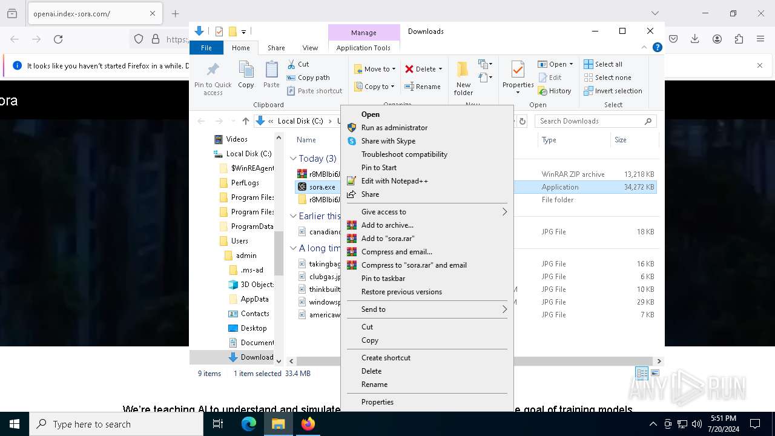Click Copy path in ribbon
Image resolution: width=775 pixels, height=436 pixels.
point(308,78)
